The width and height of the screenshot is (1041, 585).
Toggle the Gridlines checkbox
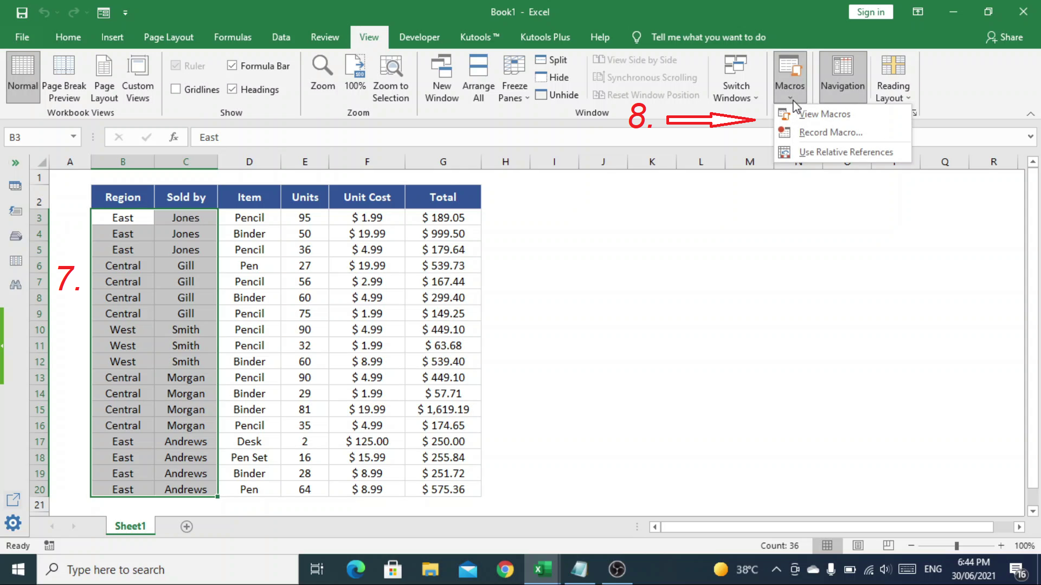176,89
